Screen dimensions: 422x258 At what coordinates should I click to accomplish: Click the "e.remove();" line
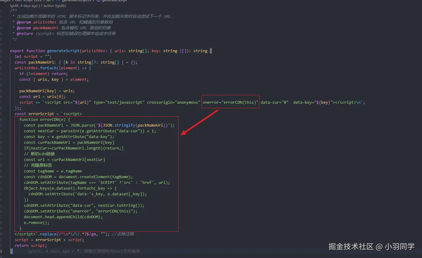coord(37,222)
